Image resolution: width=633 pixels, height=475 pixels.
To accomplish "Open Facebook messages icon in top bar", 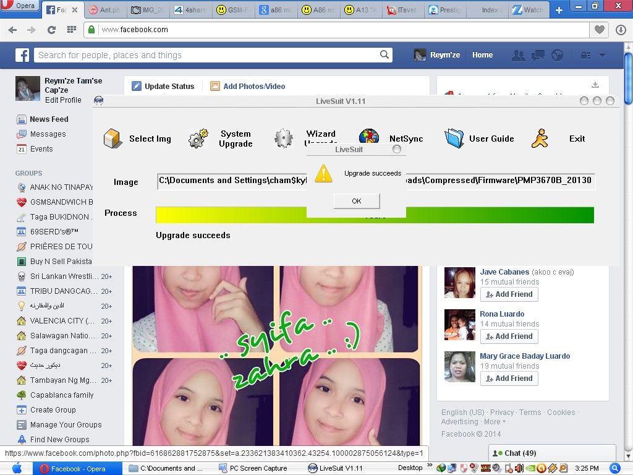I will [538, 55].
